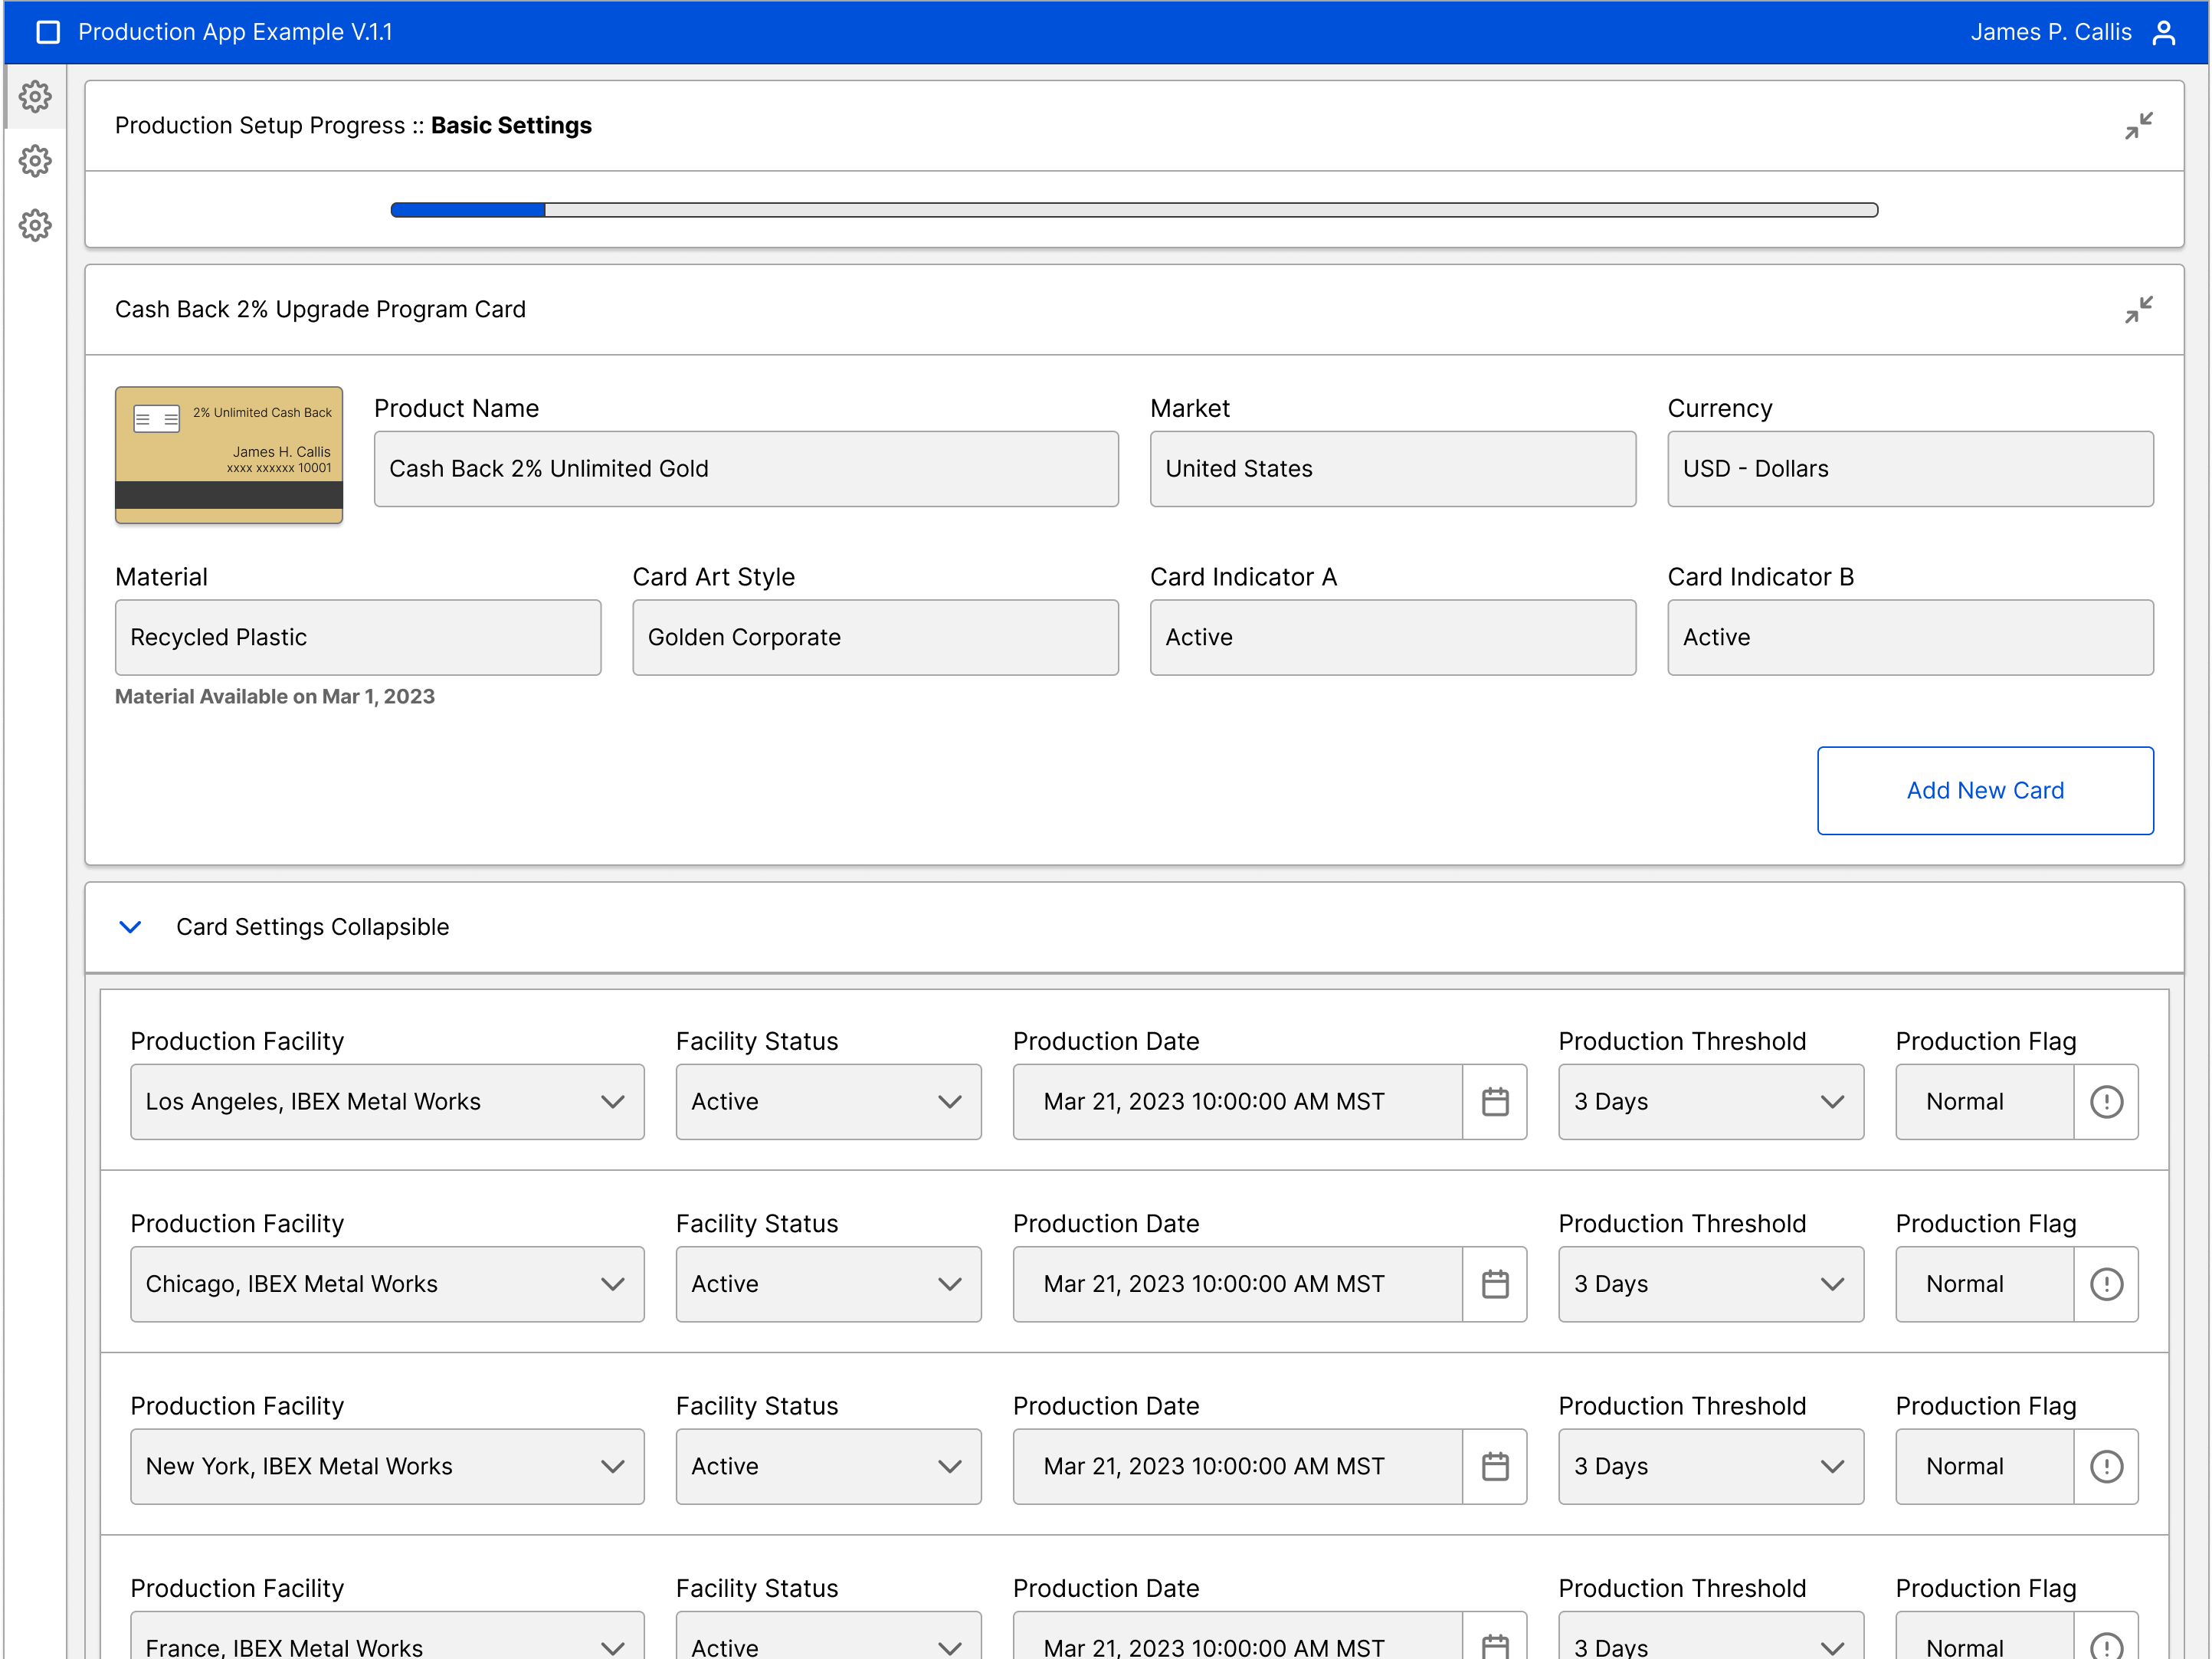
Task: Open Facility Status dropdown for New York
Action: (x=828, y=1466)
